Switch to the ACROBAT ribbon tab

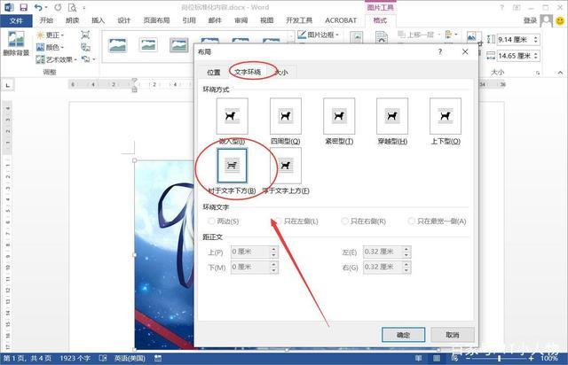click(x=341, y=20)
